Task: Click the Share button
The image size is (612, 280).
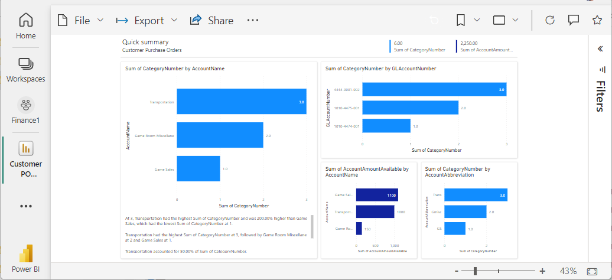Action: click(211, 20)
